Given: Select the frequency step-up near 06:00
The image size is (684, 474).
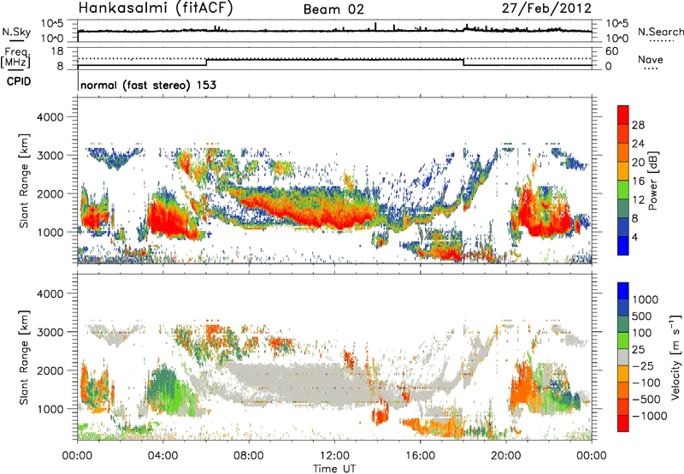Looking at the screenshot, I should [x=206, y=62].
